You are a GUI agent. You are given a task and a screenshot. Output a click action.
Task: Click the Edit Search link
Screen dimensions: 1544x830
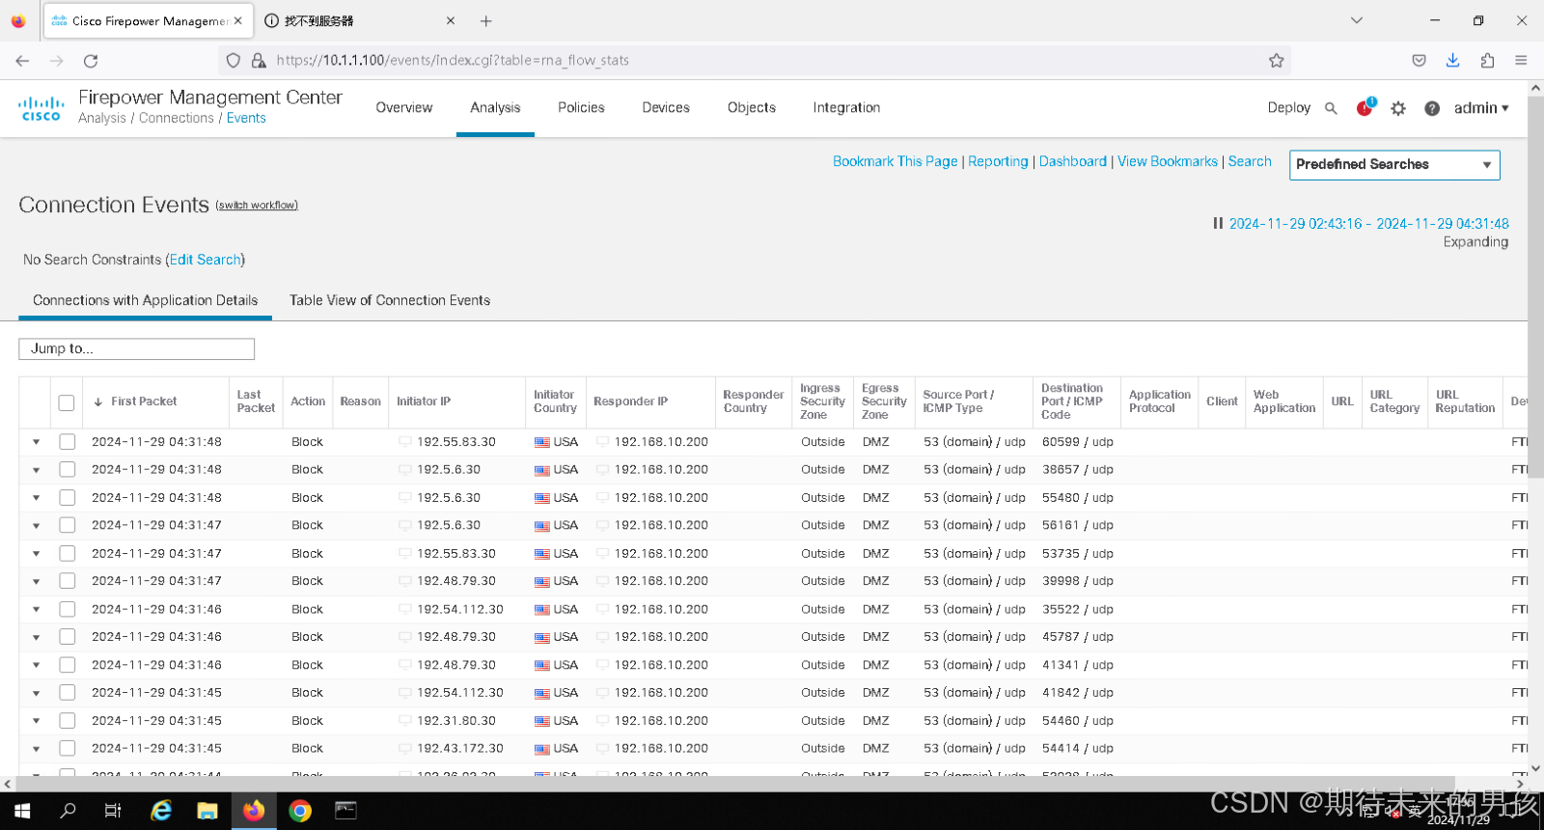click(206, 260)
